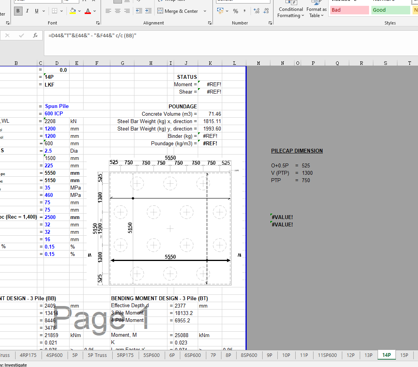Select first #VALUE! error cell
Viewport: 418px width, 367px height.
282,217
